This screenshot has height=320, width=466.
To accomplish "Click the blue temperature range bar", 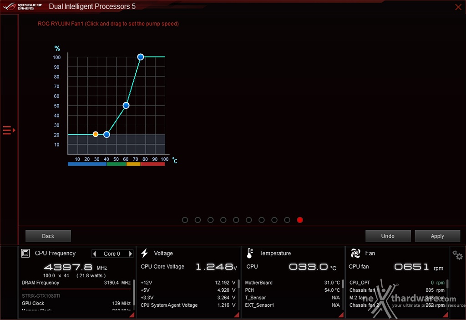I will click(x=87, y=164).
